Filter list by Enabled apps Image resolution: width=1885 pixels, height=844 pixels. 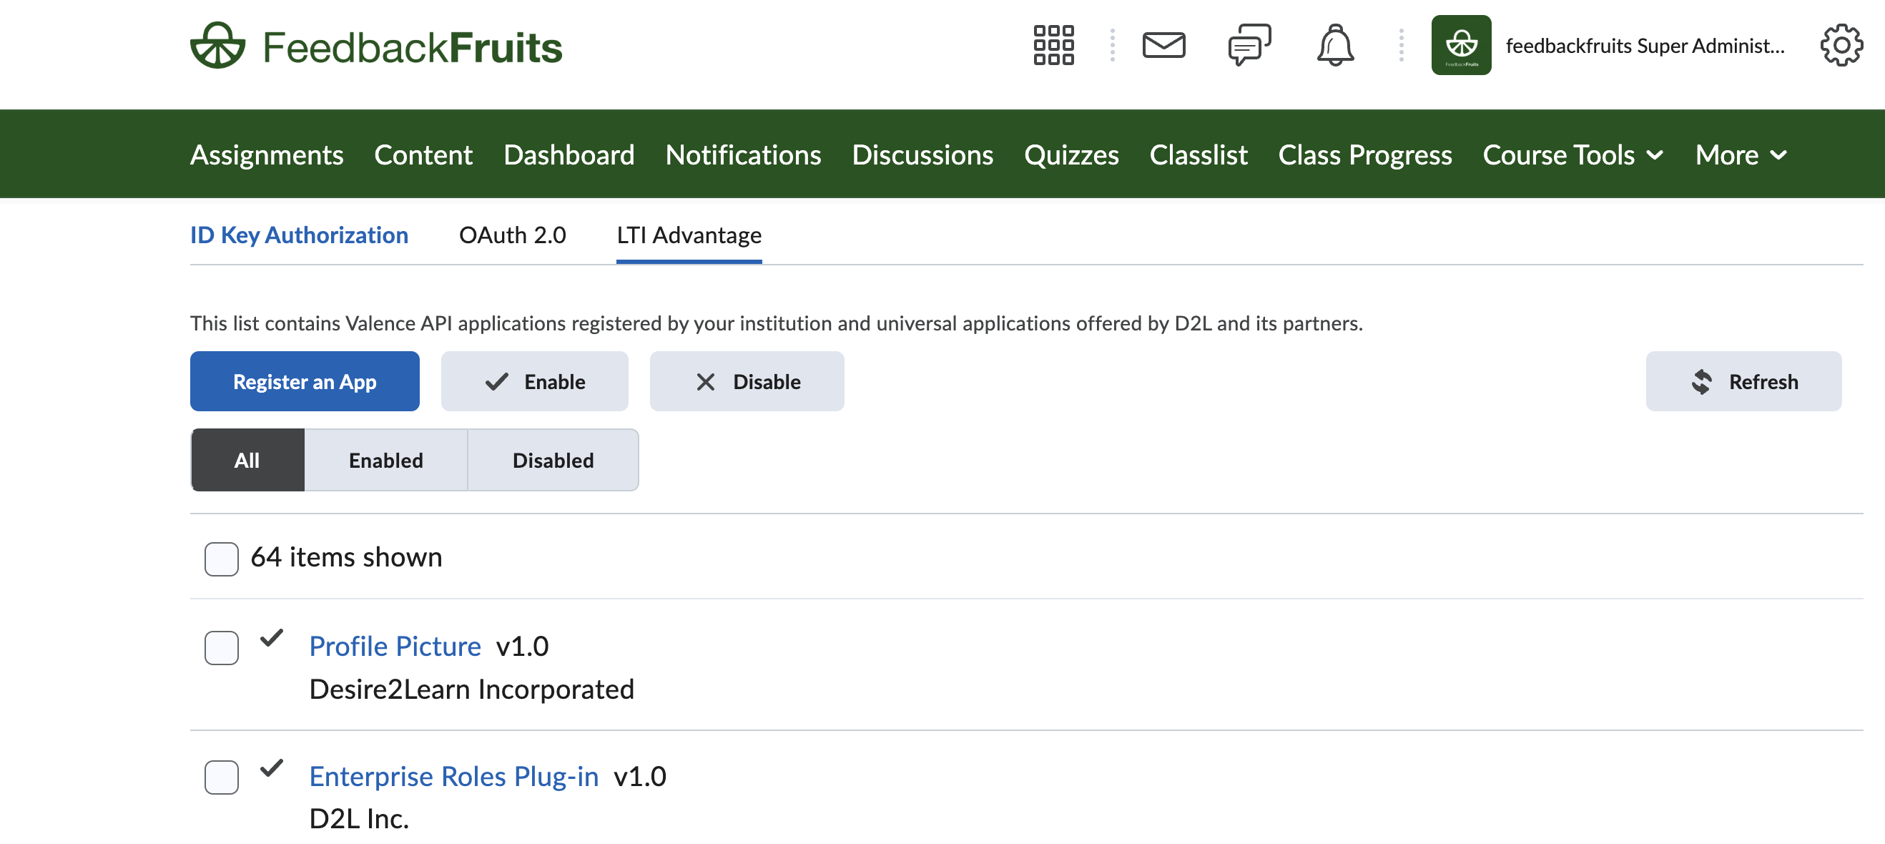(x=385, y=460)
